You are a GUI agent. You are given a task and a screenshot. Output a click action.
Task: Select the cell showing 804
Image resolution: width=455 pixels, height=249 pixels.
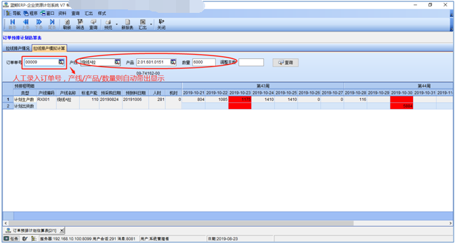point(194,99)
